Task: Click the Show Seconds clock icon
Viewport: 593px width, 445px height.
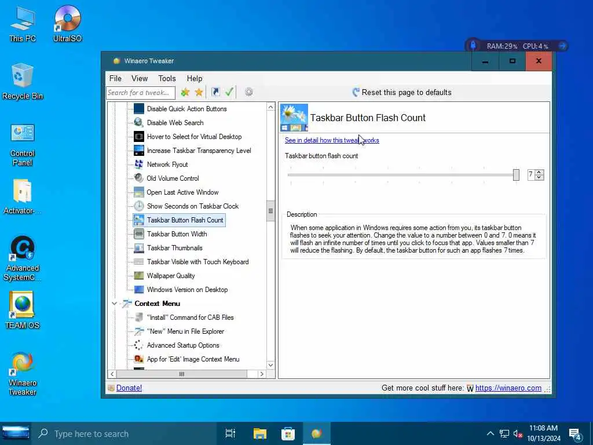Action: pyautogui.click(x=139, y=206)
